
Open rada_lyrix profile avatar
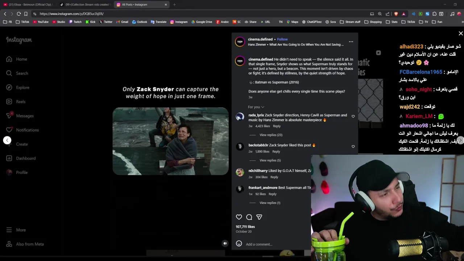(x=240, y=117)
